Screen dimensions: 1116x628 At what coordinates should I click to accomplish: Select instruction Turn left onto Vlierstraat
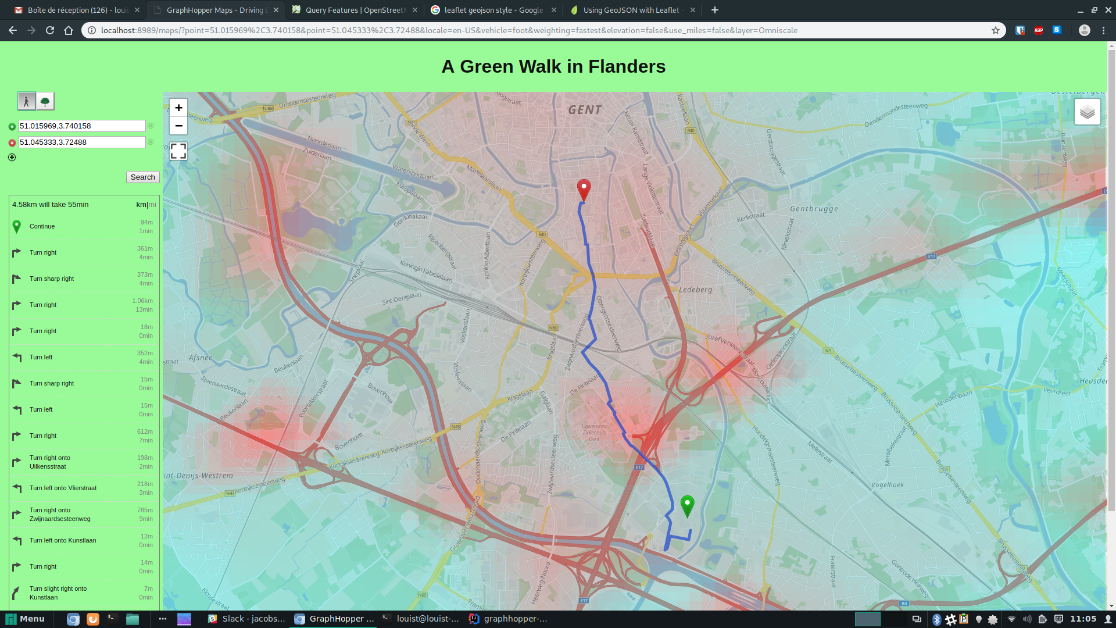click(63, 488)
